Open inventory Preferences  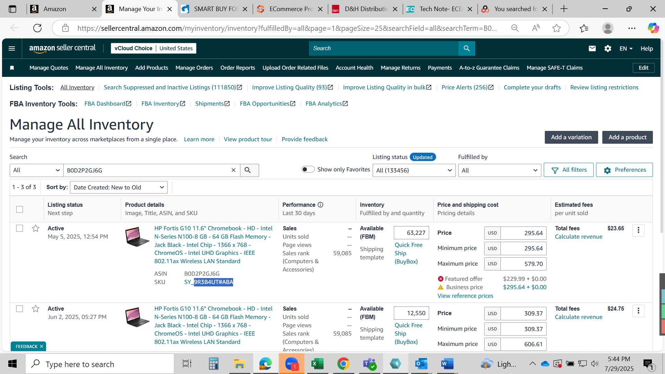point(624,170)
